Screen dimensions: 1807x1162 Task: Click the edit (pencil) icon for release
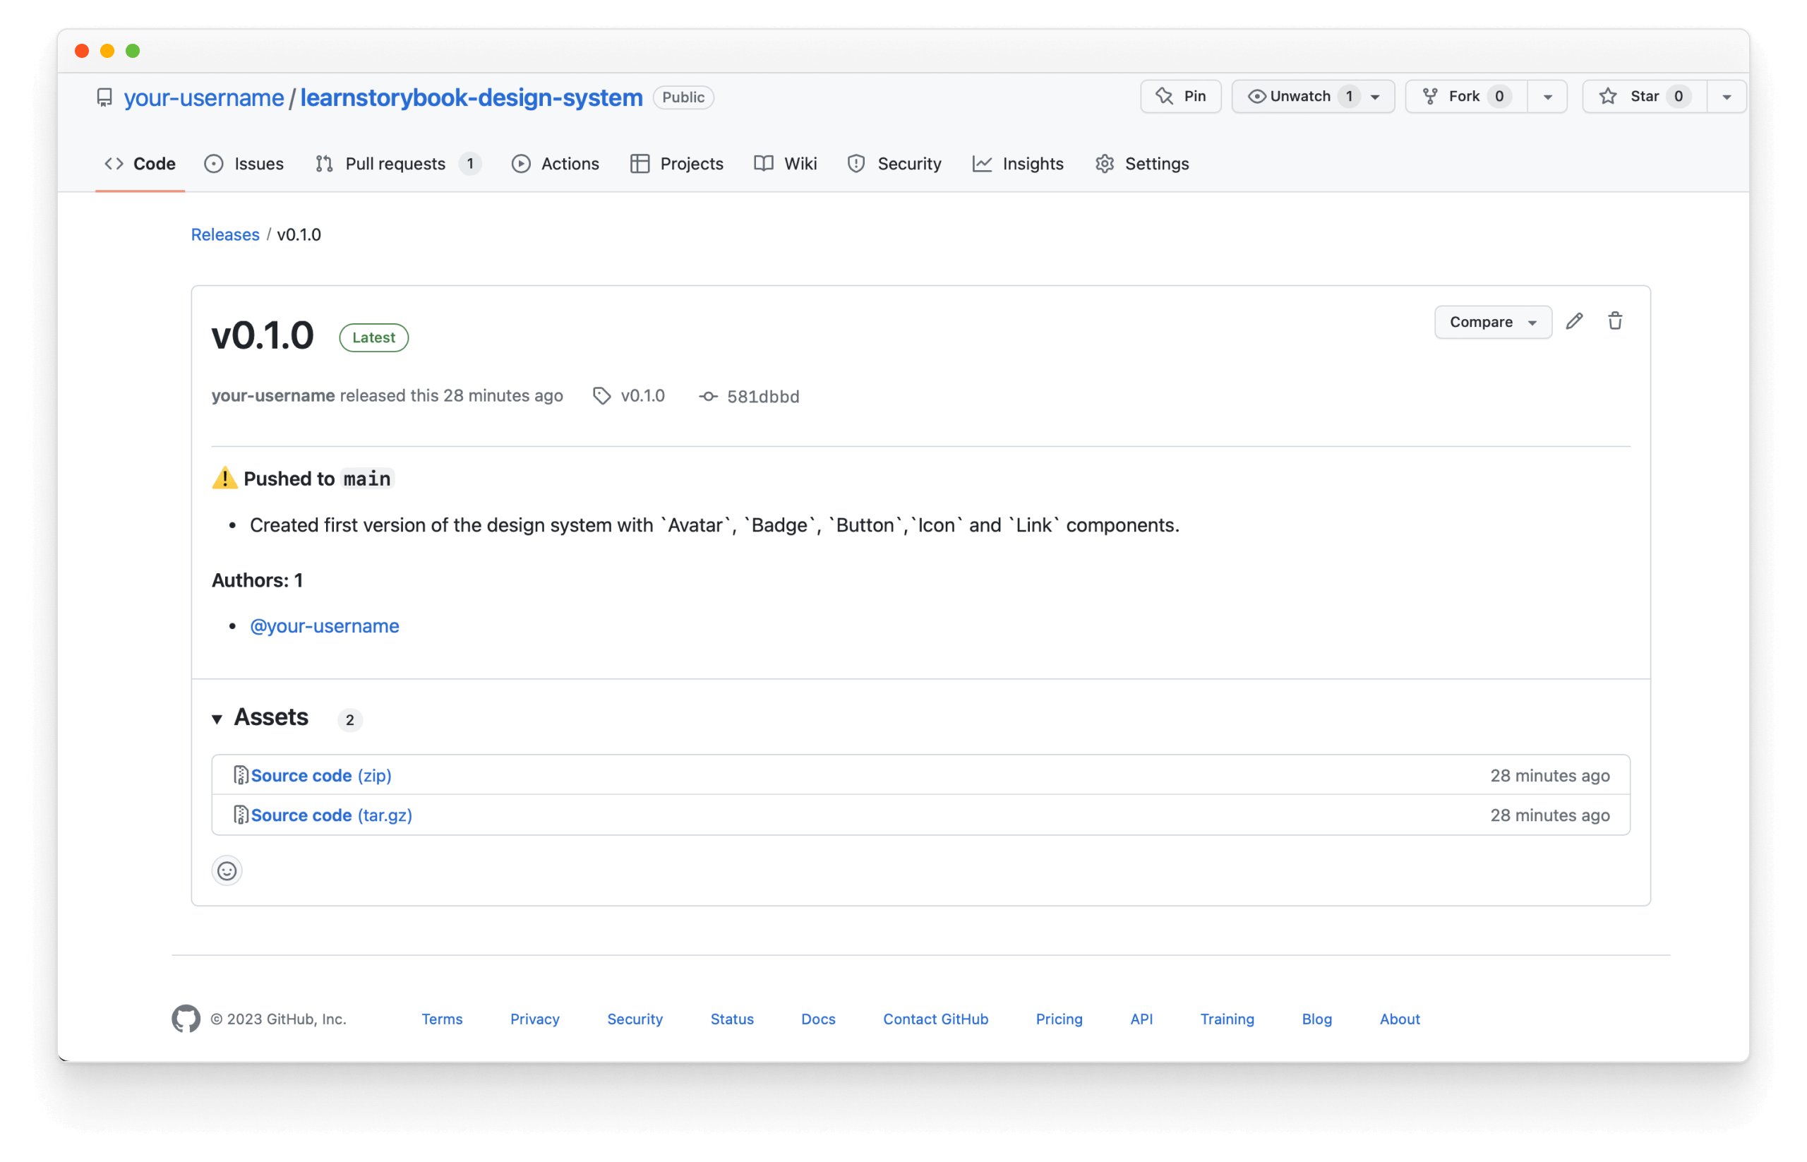[1575, 320]
